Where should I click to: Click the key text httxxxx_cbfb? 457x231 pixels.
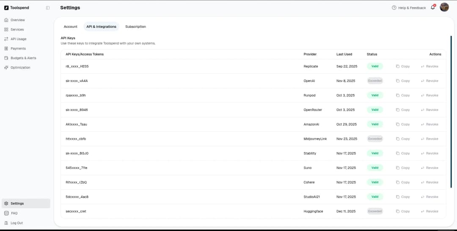[x=76, y=139]
